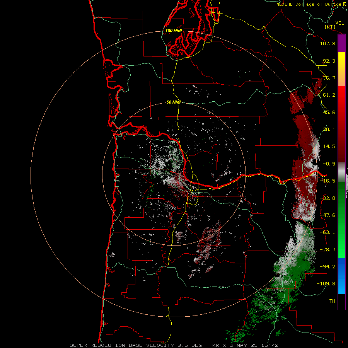Click the purple segment of the velocity color bar
348x348 pixels.
pyautogui.click(x=341, y=43)
